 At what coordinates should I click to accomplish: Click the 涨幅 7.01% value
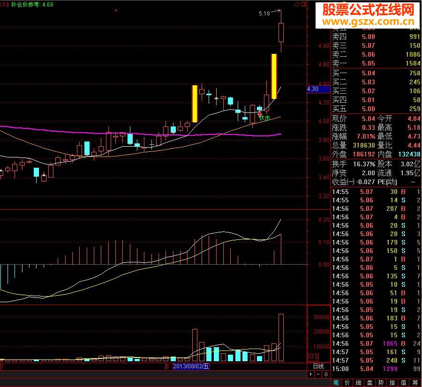[366, 136]
